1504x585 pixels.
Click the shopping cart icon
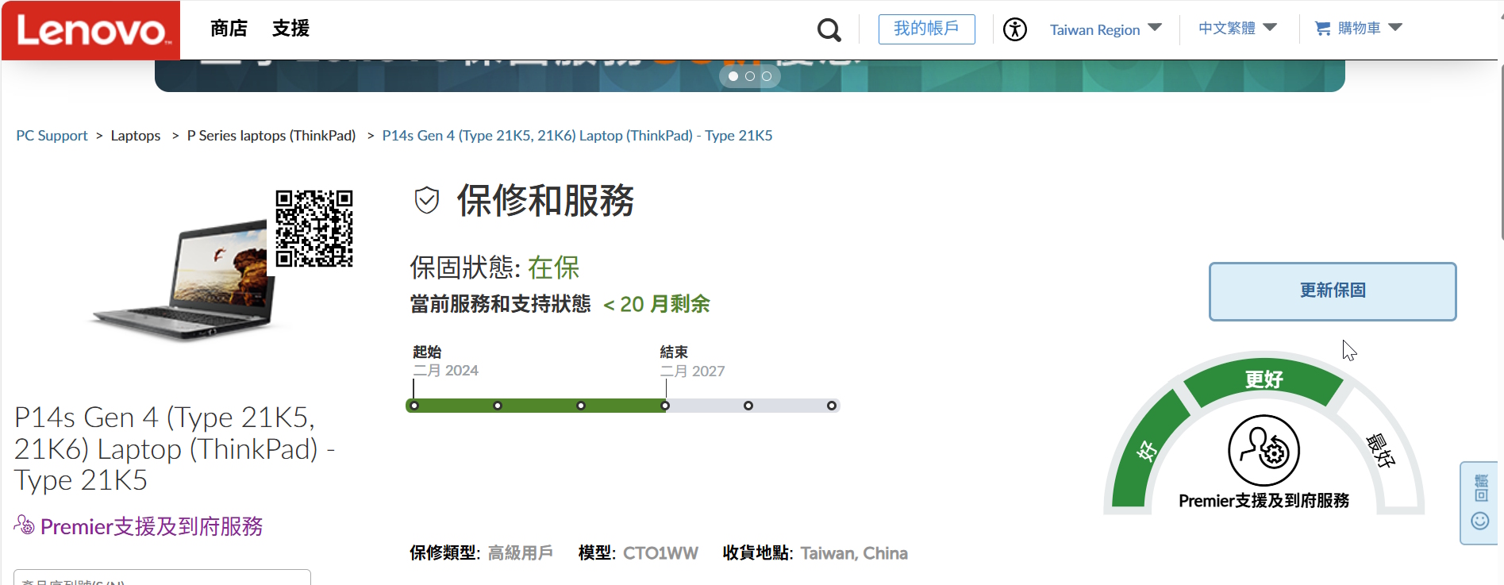1323,29
